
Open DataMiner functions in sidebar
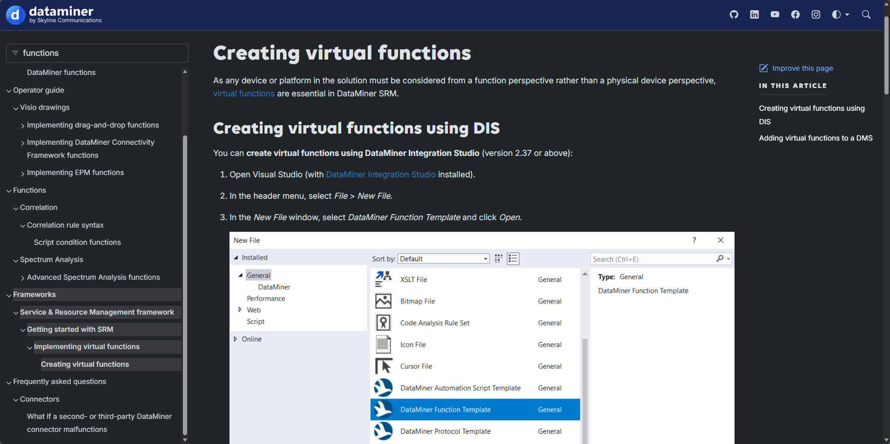pos(61,73)
